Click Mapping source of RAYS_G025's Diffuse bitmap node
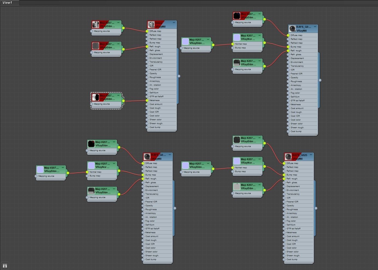Screen dimensions: 378x270 [x=233, y=146]
